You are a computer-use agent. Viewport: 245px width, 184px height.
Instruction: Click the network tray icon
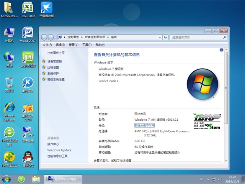[214, 179]
